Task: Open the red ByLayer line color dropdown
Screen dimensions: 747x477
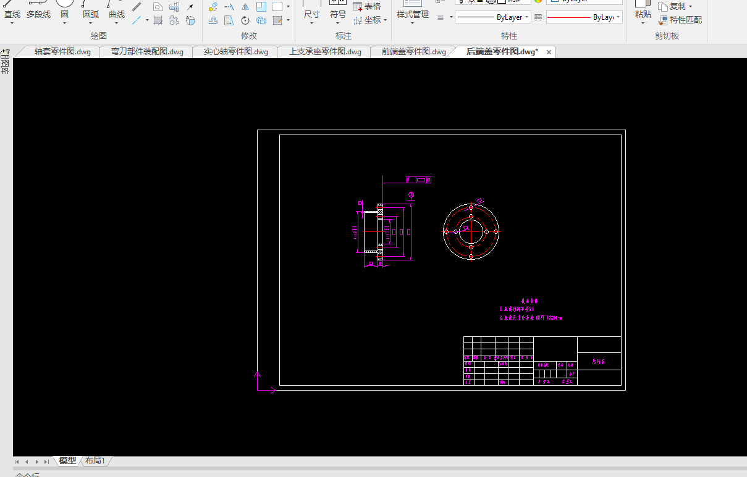Action: click(x=584, y=17)
